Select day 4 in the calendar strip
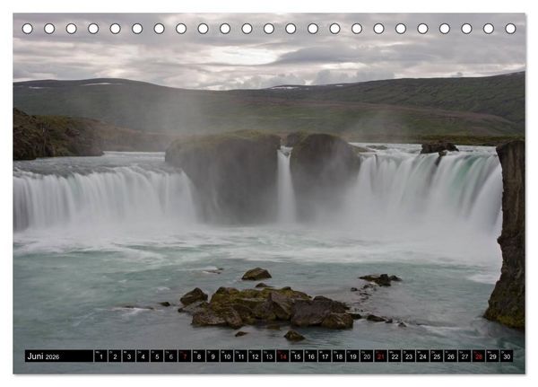The height and width of the screenshot is (387, 538). click(143, 356)
